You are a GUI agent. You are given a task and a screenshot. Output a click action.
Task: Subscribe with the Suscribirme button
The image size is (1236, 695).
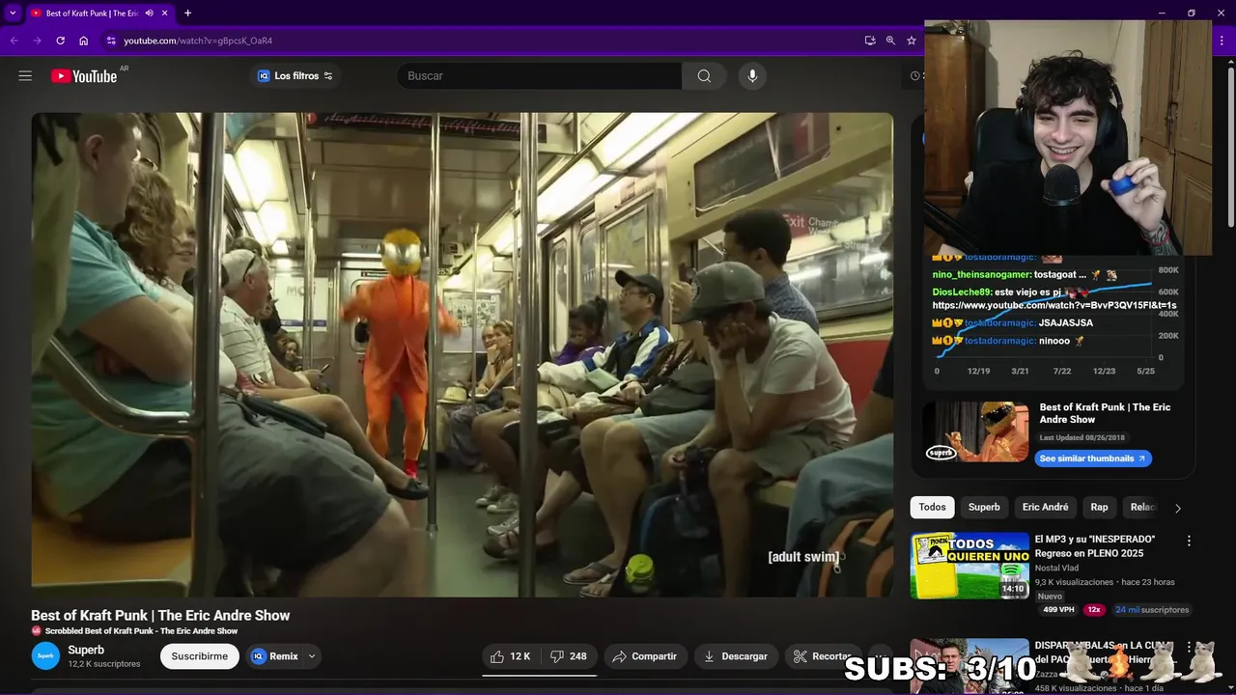click(x=200, y=656)
